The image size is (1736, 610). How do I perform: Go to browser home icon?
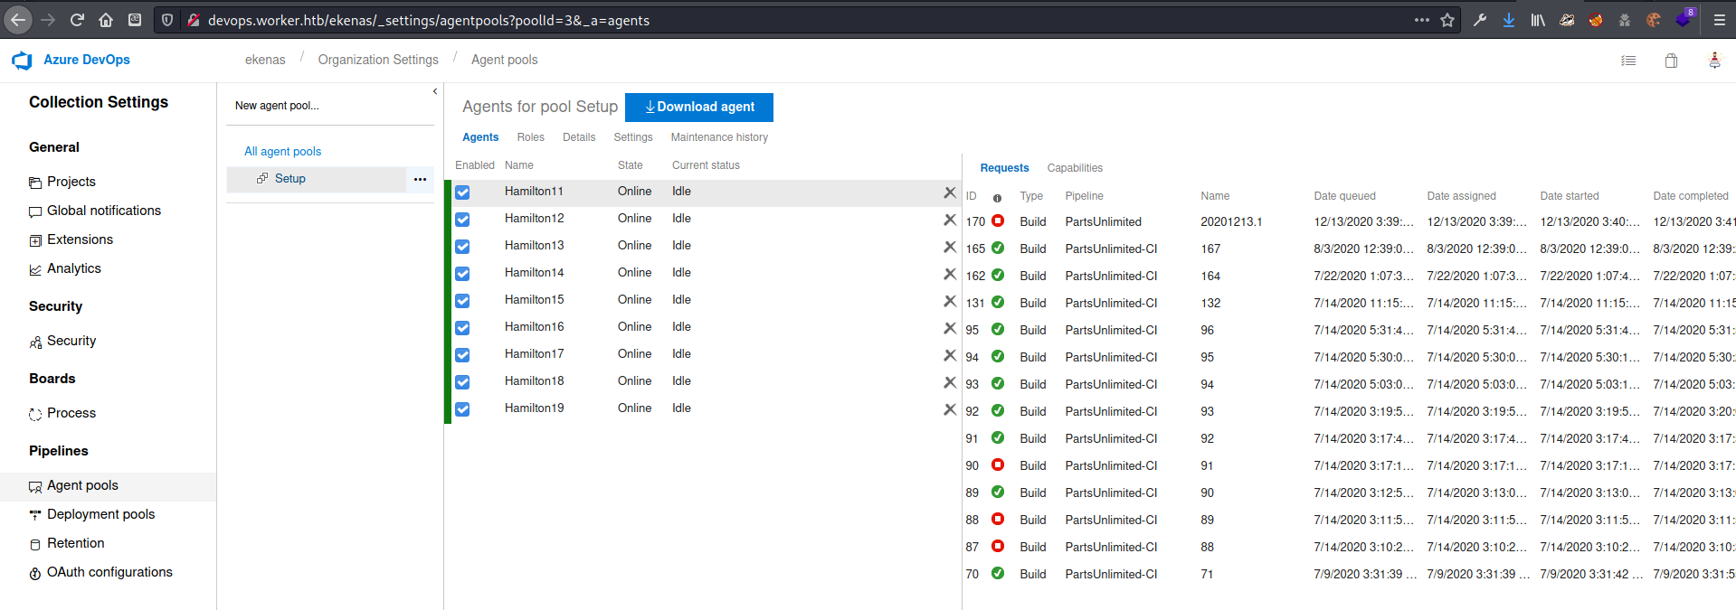(106, 20)
